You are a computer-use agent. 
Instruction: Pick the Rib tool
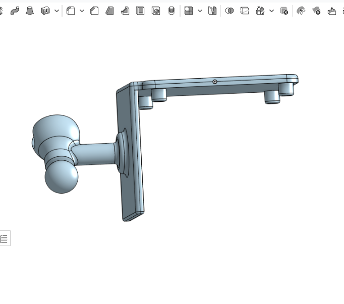pos(125,11)
